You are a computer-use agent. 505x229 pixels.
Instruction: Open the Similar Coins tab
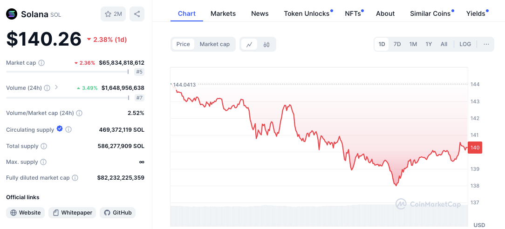click(x=430, y=13)
